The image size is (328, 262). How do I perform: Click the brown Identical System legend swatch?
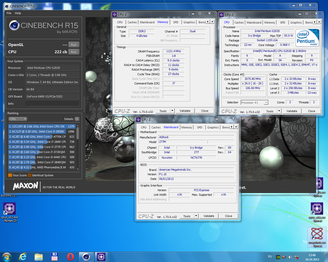tap(29, 175)
